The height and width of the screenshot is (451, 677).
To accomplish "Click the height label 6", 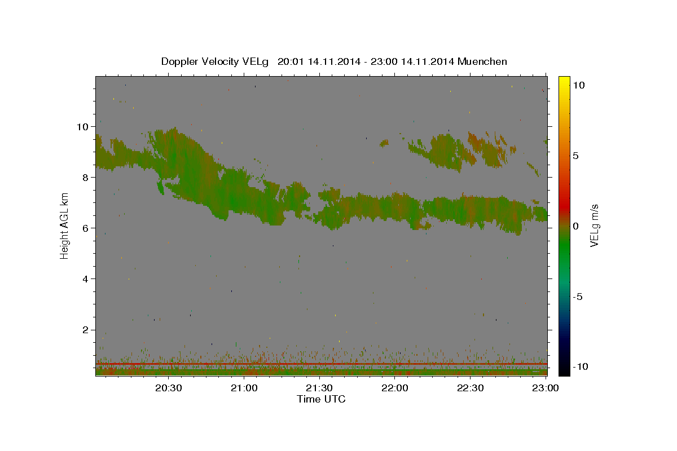I will point(85,228).
